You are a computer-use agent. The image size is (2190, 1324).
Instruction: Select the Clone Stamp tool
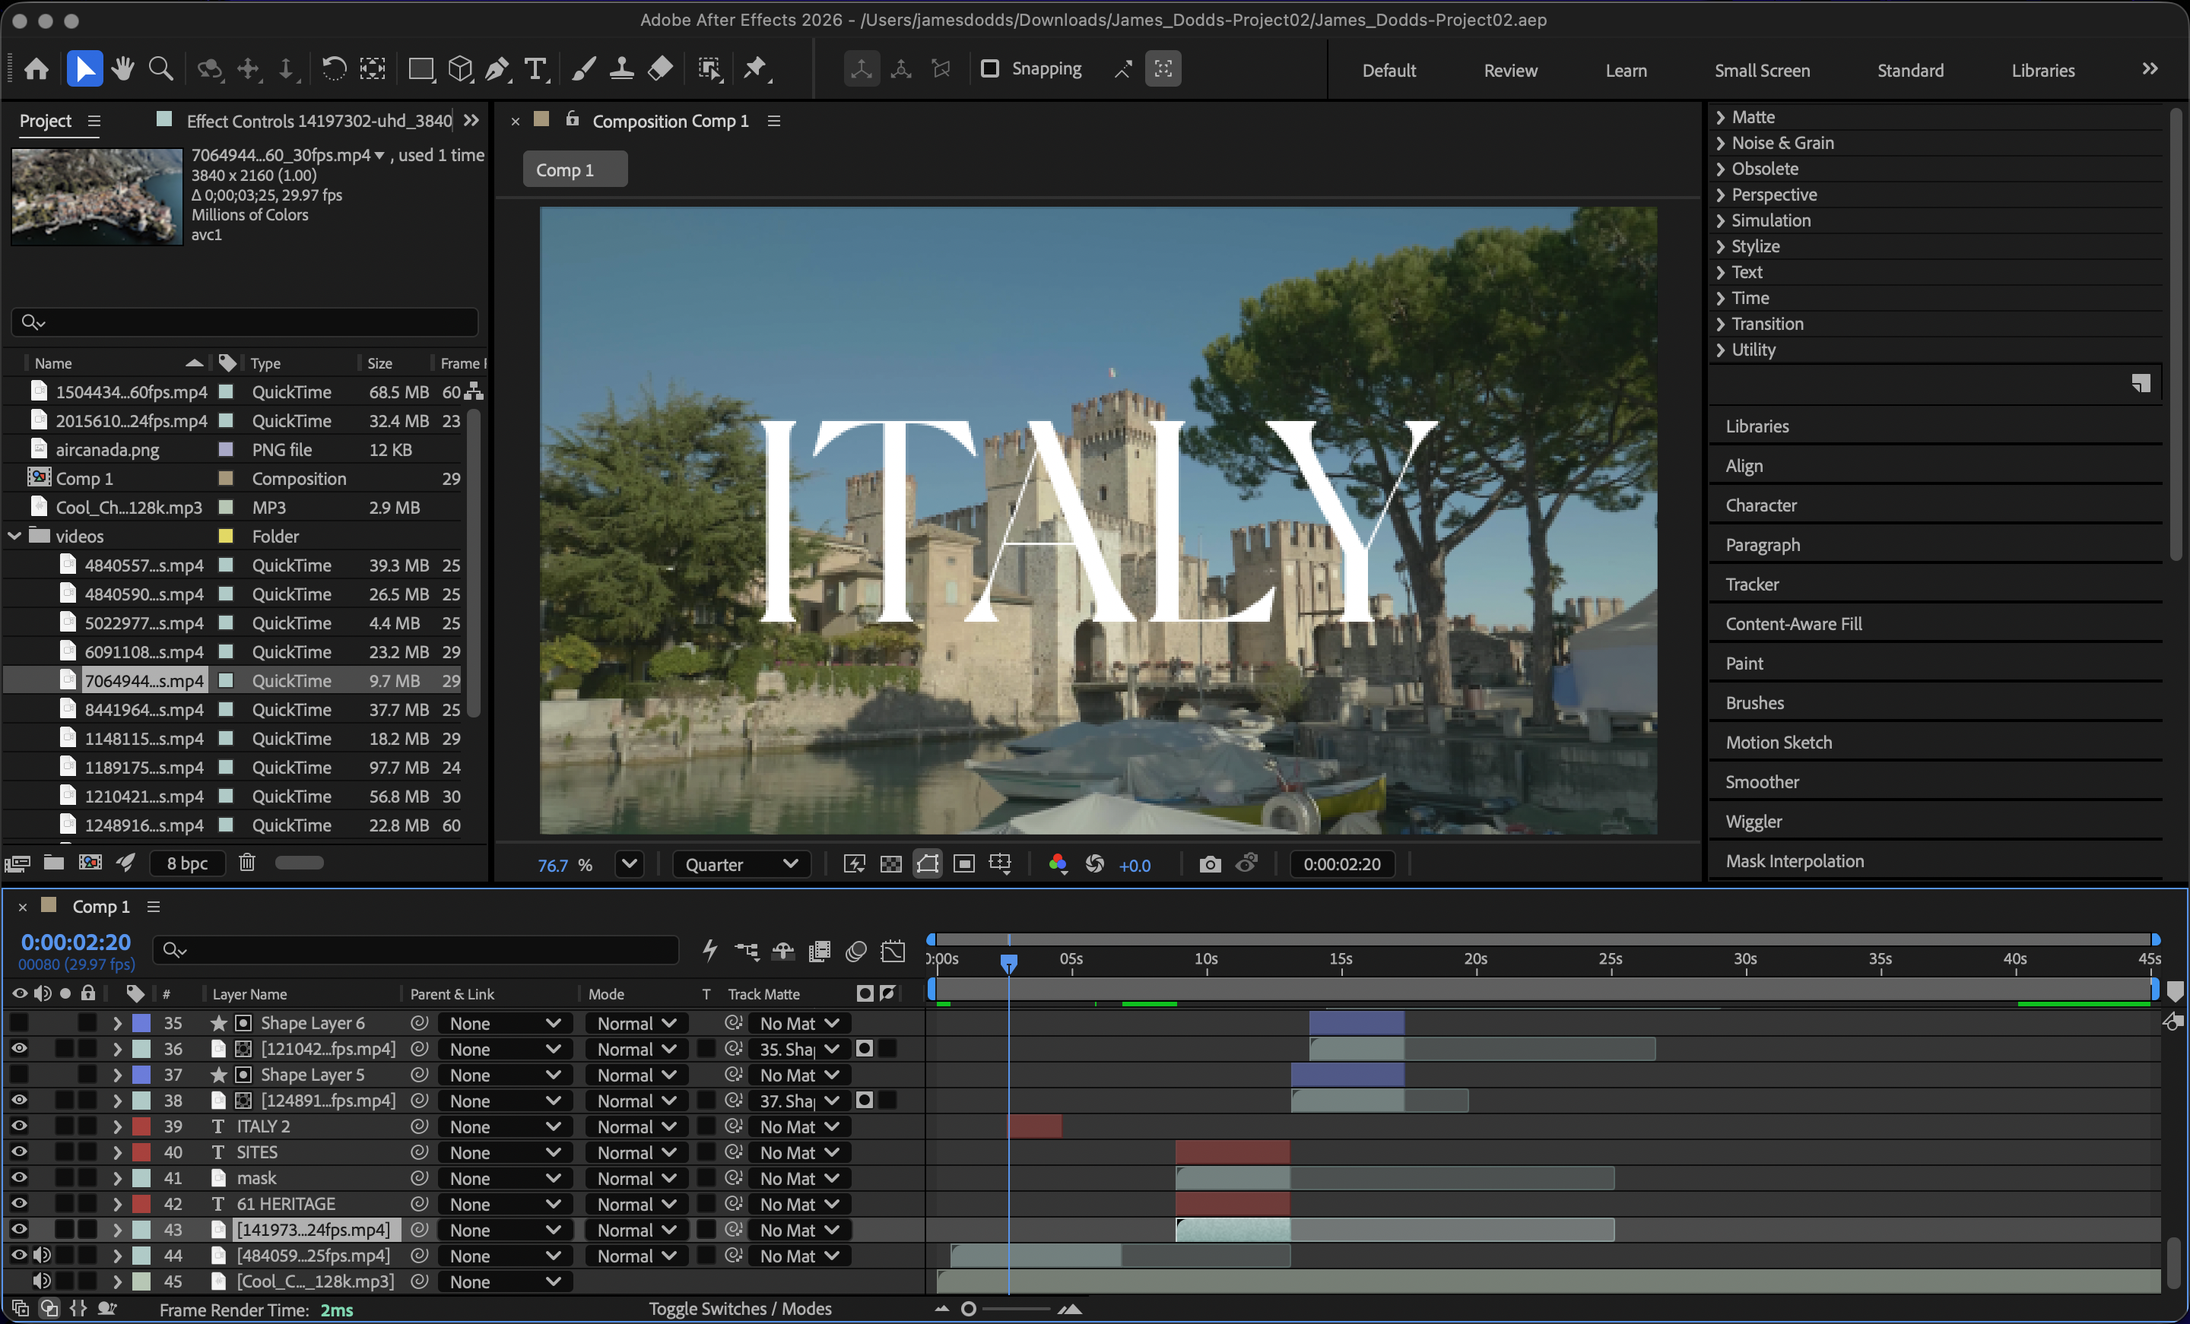tap(621, 69)
